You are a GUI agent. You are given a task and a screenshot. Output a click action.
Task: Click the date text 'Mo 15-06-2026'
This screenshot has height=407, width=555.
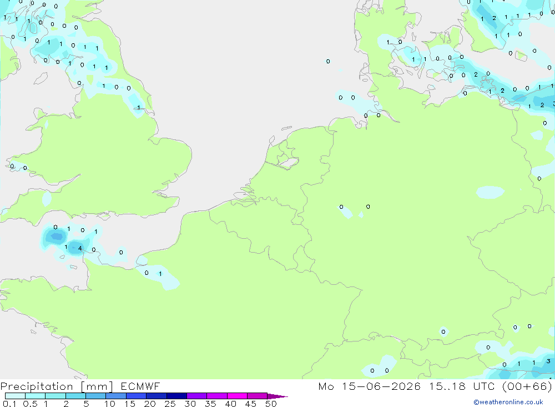point(369,386)
